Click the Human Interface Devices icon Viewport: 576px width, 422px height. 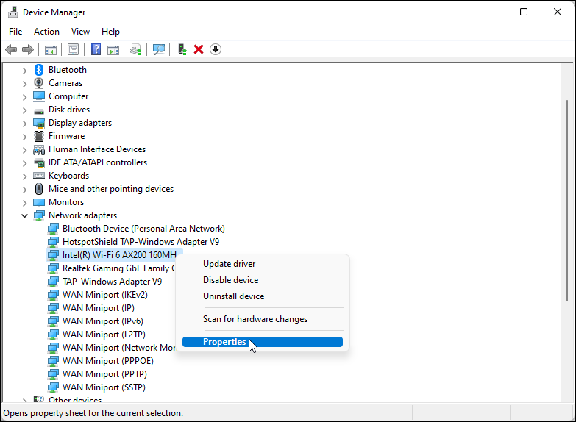pos(39,149)
